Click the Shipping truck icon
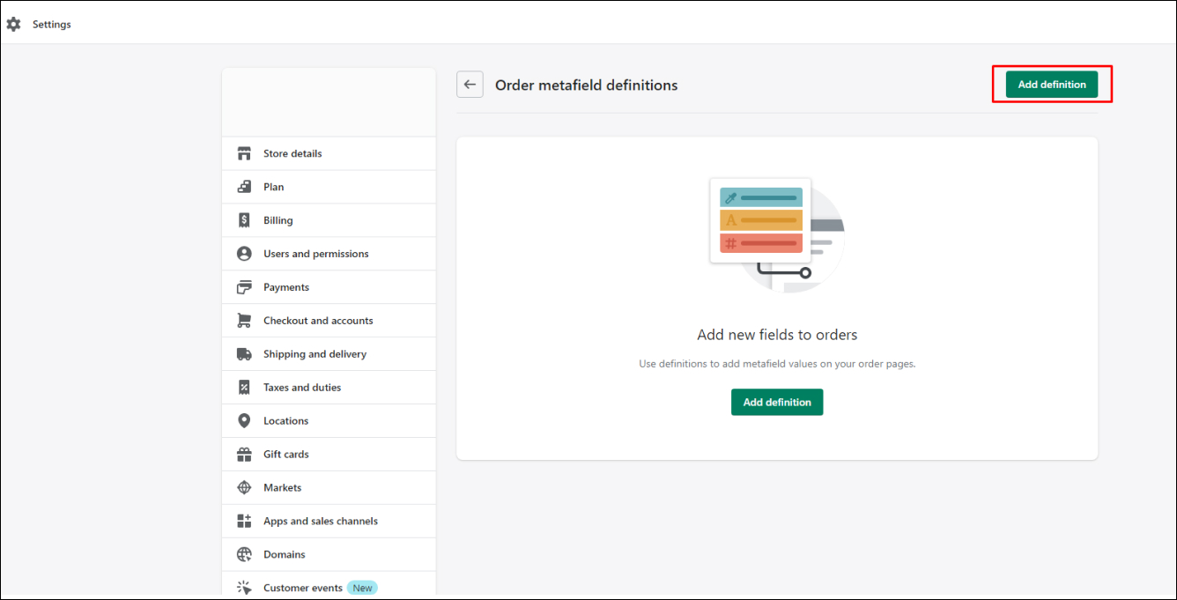The height and width of the screenshot is (600, 1177). 244,354
